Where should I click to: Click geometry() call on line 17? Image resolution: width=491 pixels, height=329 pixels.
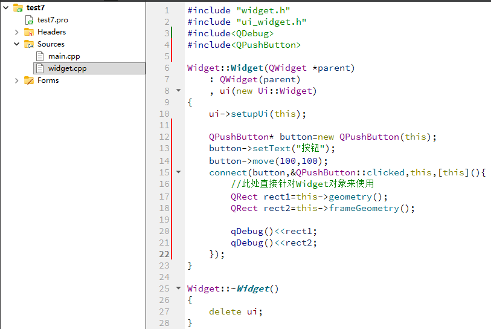click(355, 197)
